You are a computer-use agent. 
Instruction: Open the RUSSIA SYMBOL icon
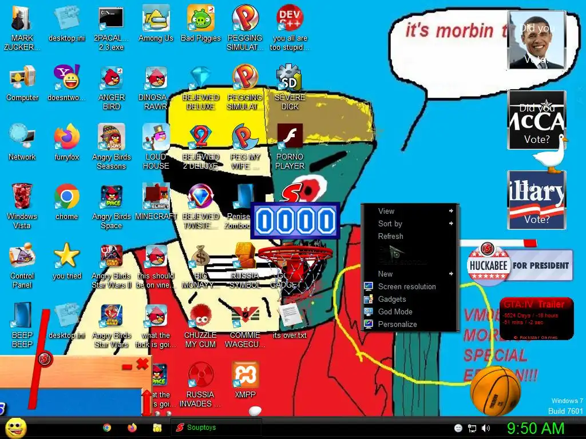pyautogui.click(x=245, y=265)
